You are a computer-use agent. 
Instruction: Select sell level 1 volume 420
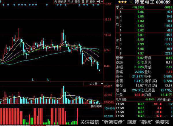click(170, 30)
